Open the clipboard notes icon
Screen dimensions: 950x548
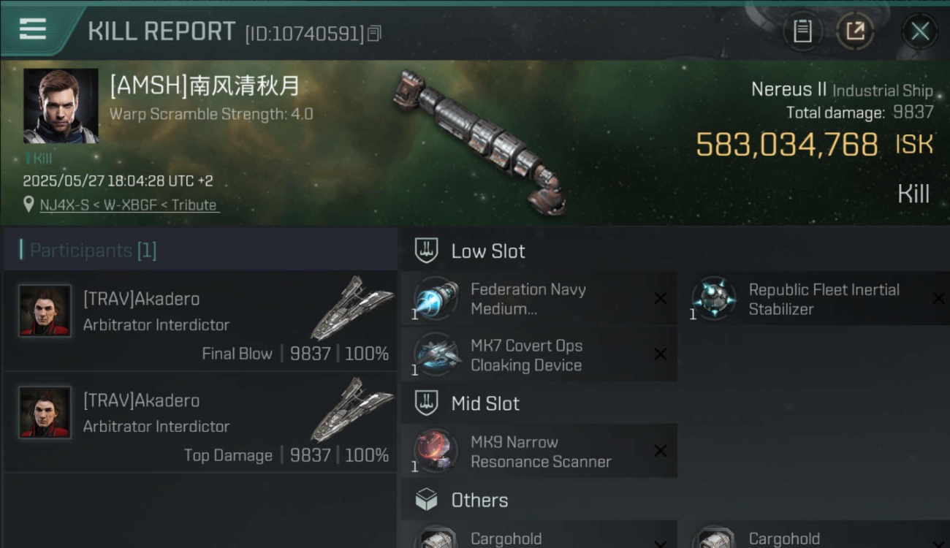(802, 31)
